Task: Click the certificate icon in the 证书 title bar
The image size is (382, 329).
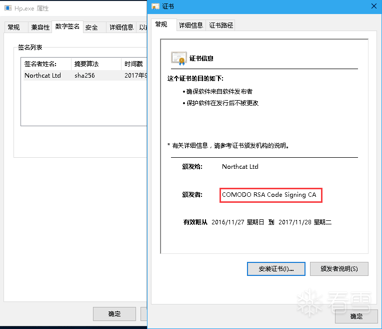Action: (155, 7)
